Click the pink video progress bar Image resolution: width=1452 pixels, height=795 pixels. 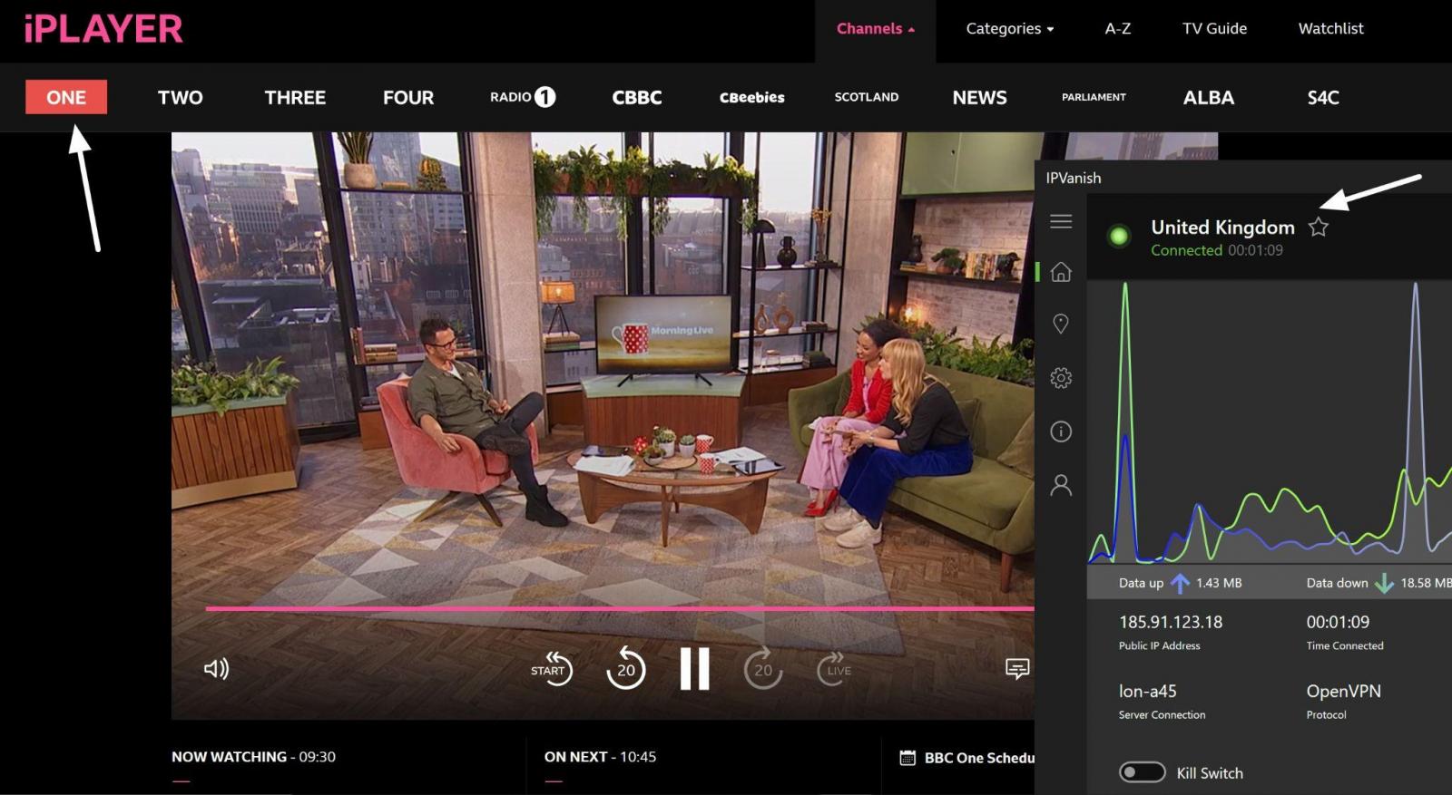[x=617, y=608]
